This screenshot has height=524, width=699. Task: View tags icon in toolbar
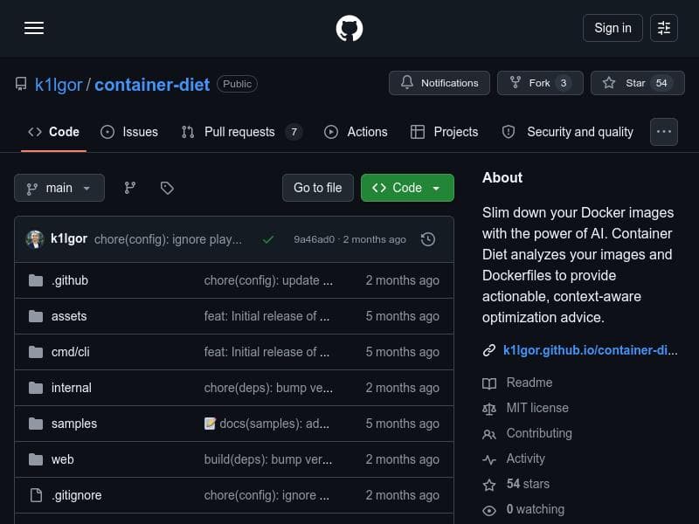coord(167,188)
